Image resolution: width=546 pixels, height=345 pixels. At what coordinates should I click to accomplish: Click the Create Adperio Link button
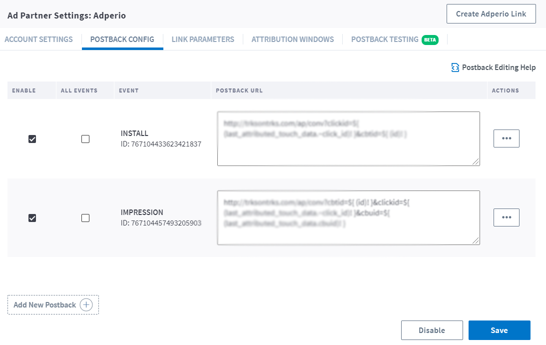tap(491, 14)
